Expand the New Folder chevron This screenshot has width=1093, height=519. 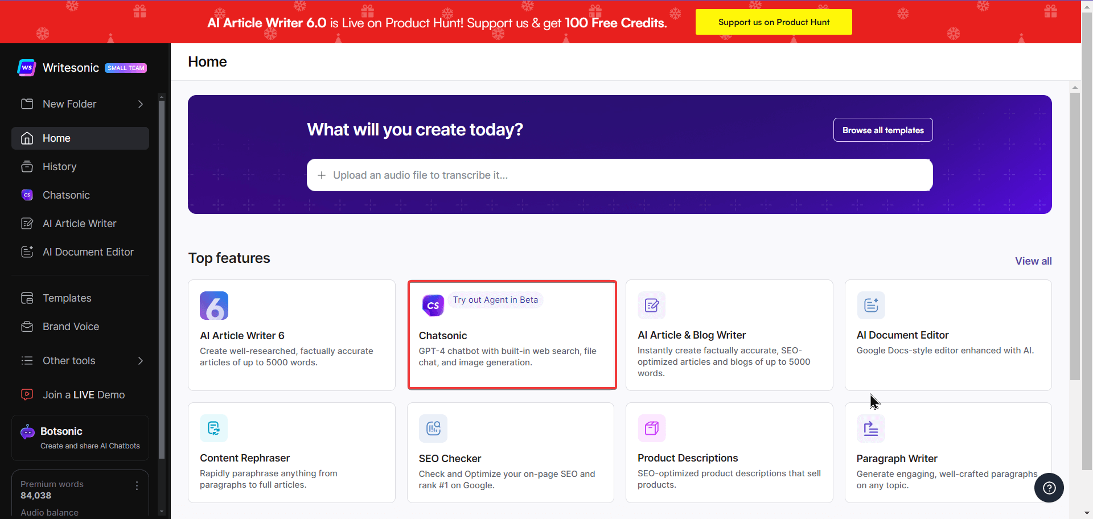(140, 104)
